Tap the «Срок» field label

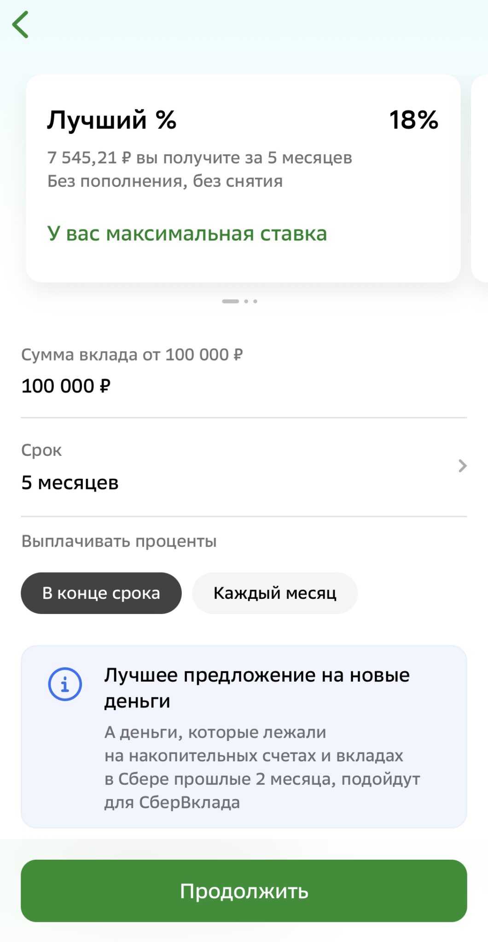(x=41, y=450)
